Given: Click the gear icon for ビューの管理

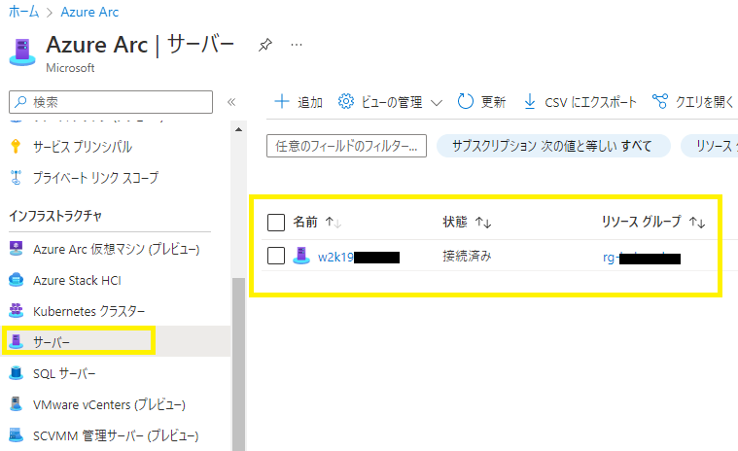Looking at the screenshot, I should pos(345,101).
